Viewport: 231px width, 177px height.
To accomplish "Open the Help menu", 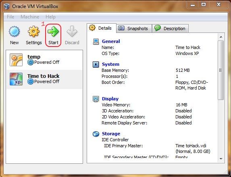I will (x=50, y=17).
